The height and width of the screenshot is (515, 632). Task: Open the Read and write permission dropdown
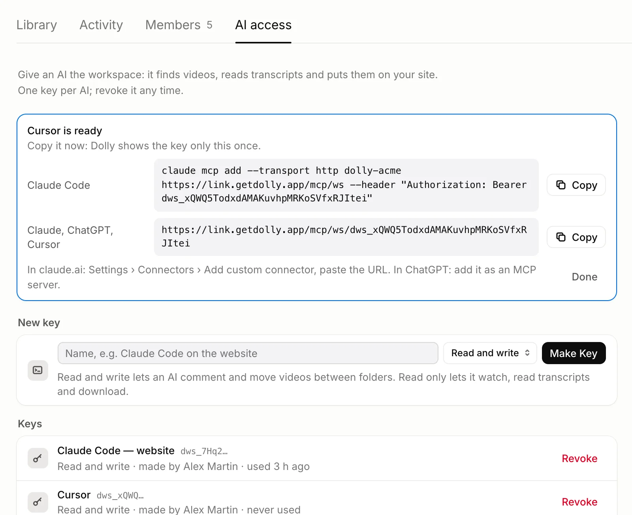click(x=490, y=353)
